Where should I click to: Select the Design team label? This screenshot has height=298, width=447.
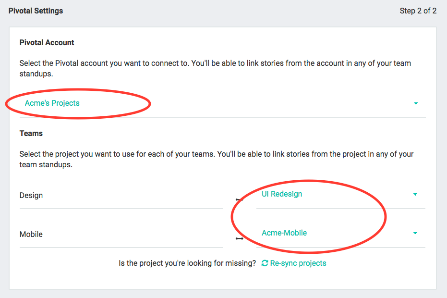[x=31, y=196]
